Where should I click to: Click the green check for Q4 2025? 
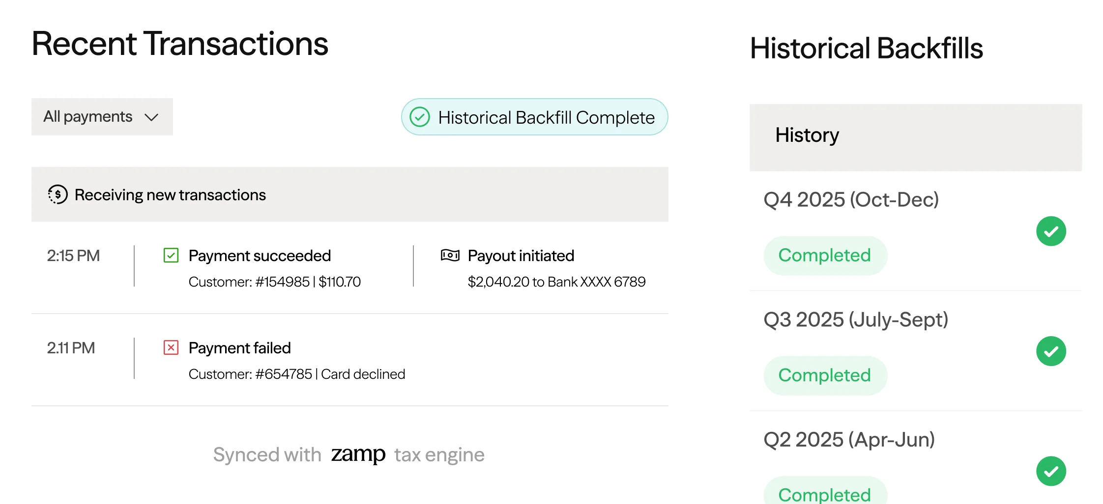coord(1051,231)
